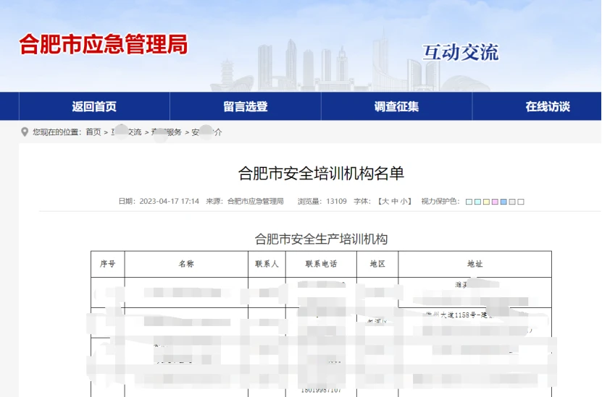
Task: Select the 调查征集 navigation item
Action: point(396,106)
